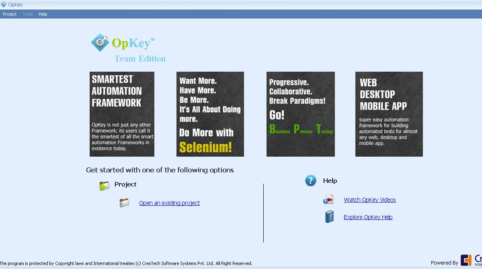This screenshot has height=269, width=482.
Task: Click the 'Powered By' text
Action: coord(444,263)
